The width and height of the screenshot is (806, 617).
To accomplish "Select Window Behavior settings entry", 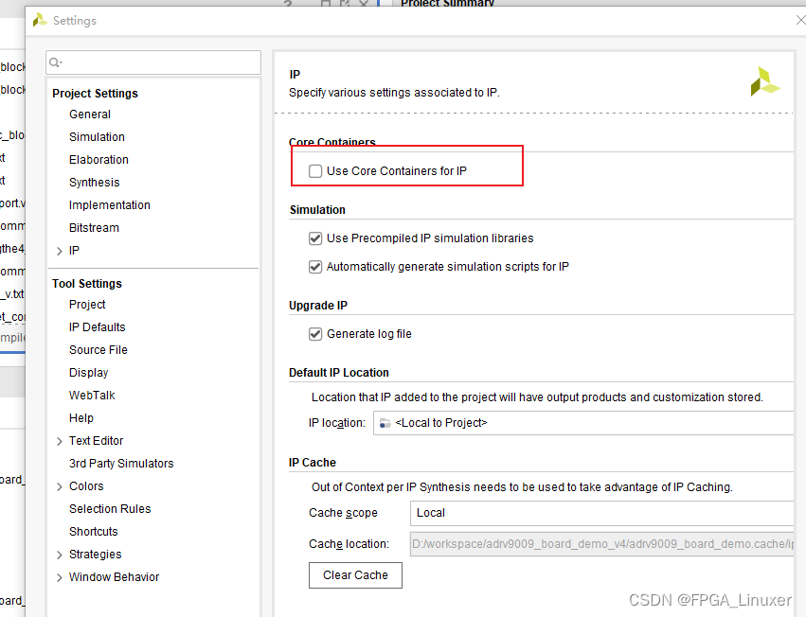I will (x=114, y=577).
